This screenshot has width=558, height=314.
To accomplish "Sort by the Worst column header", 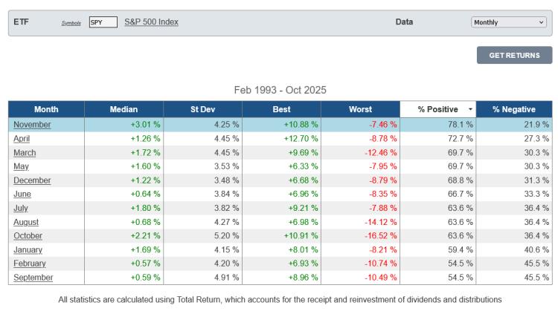I will [360, 109].
